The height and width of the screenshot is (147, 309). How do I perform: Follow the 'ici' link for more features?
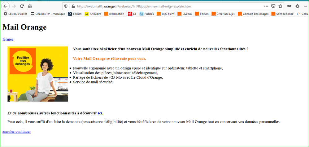100,113
